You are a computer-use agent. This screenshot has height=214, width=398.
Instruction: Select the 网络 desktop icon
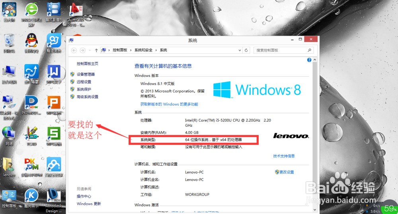tap(9, 136)
